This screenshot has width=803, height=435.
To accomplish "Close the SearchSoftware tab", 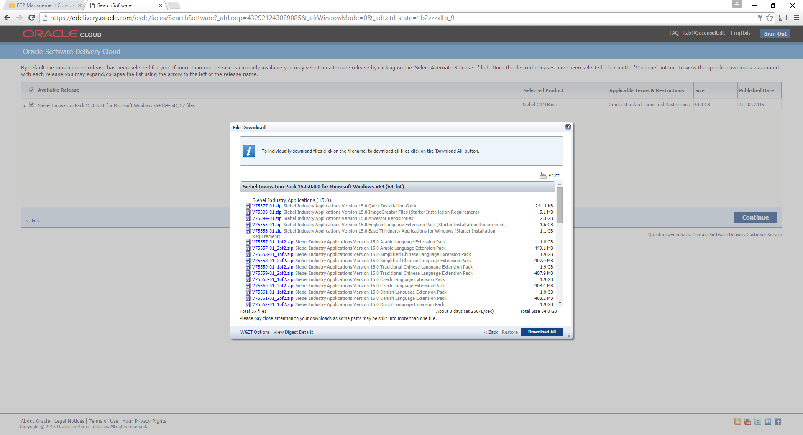I will click(161, 5).
